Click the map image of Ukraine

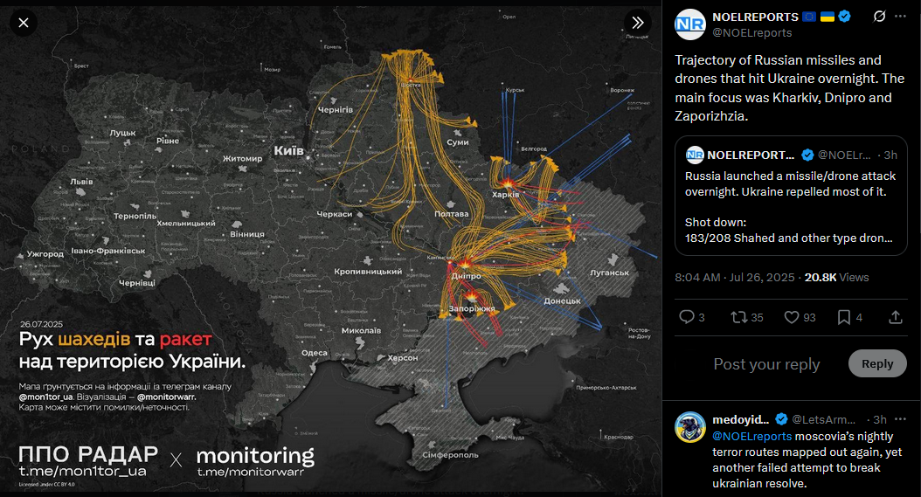pos(330,248)
